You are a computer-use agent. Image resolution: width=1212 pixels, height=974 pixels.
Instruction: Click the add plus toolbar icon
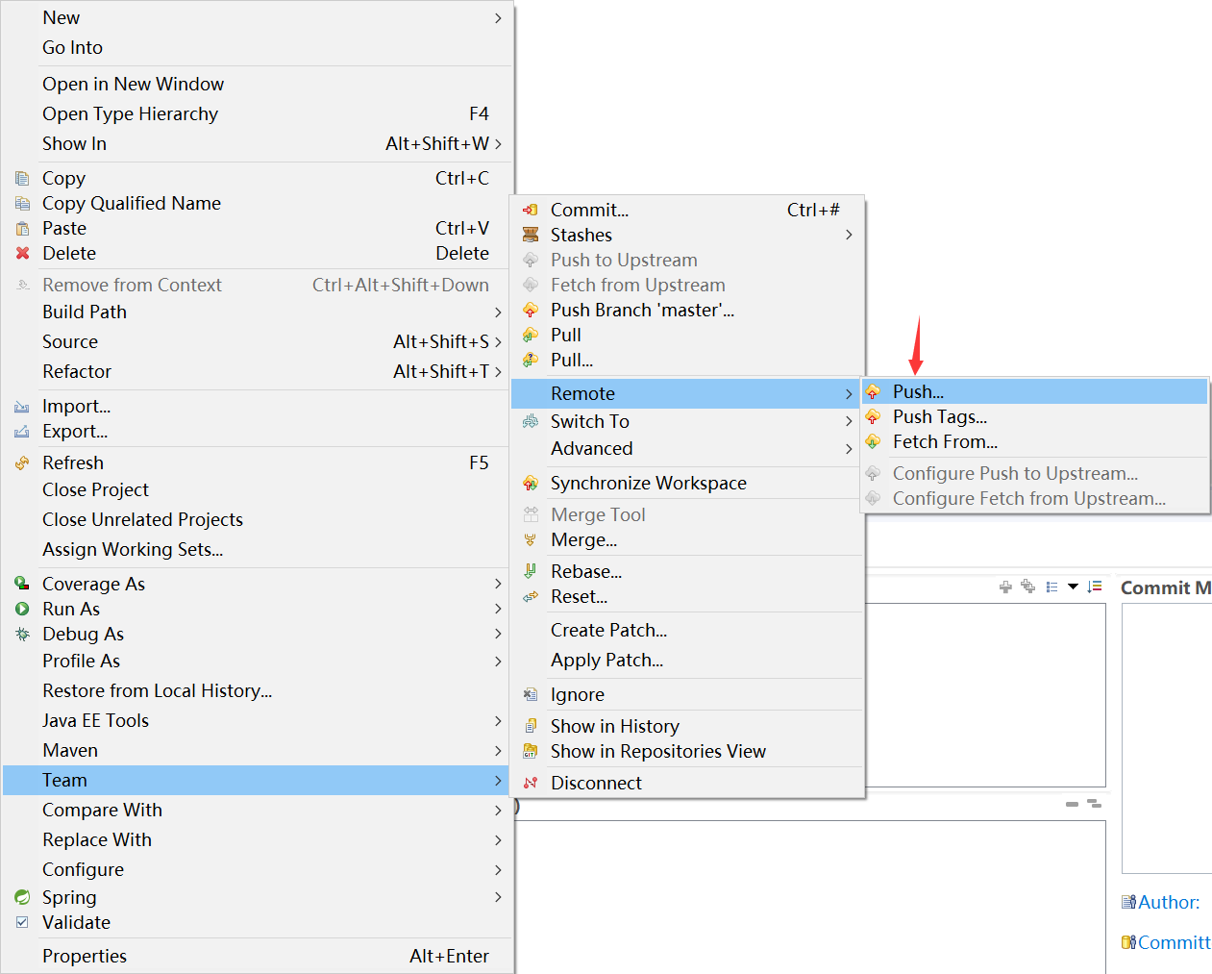pyautogui.click(x=1005, y=587)
